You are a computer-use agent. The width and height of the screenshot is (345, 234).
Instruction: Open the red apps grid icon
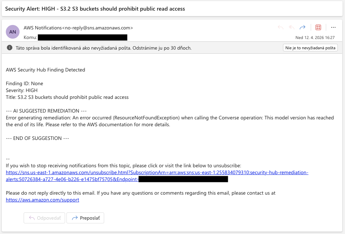pyautogui.click(x=318, y=28)
